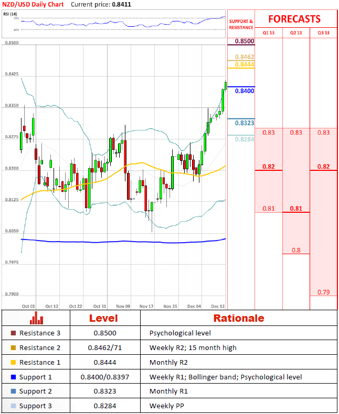Viewport: 339px width, 414px height.
Task: Select the Q1 13 forecast column header
Action: click(268, 32)
